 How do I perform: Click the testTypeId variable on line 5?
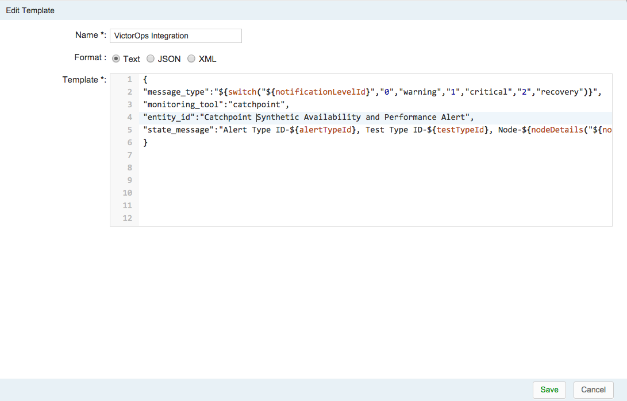pos(460,130)
